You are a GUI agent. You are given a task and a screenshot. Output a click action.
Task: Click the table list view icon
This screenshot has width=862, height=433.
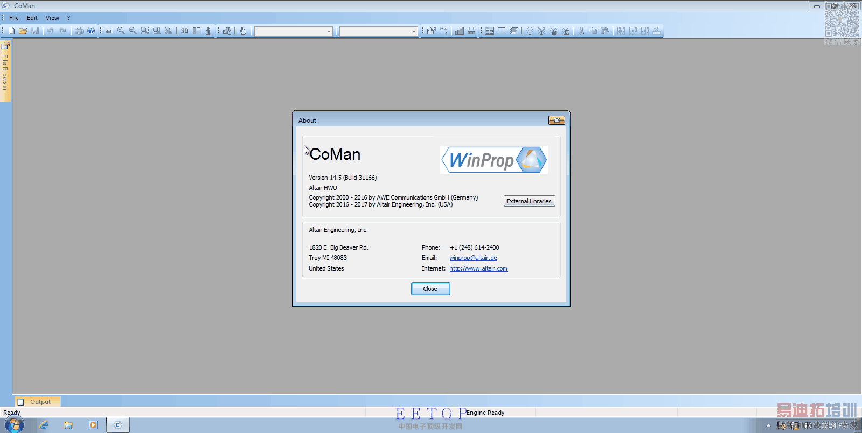pyautogui.click(x=490, y=31)
